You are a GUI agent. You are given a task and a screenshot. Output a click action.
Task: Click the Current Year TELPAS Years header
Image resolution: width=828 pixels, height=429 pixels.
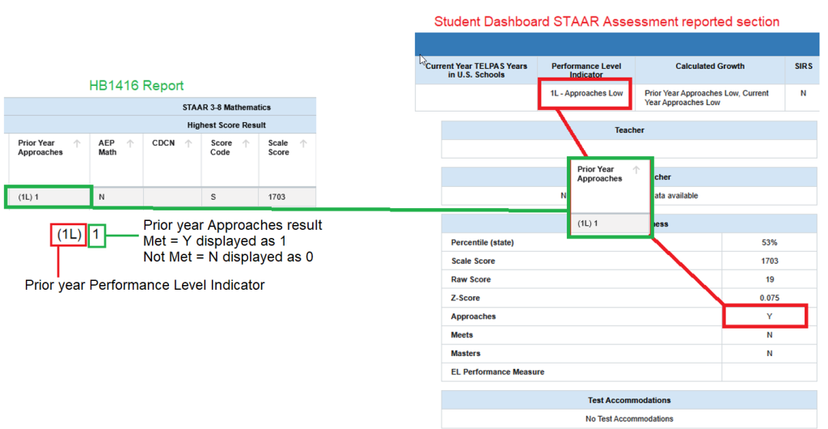click(x=476, y=70)
